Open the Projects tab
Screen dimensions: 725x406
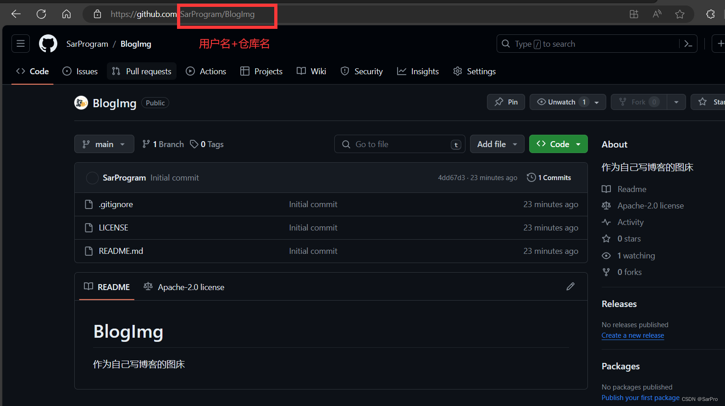[262, 71]
